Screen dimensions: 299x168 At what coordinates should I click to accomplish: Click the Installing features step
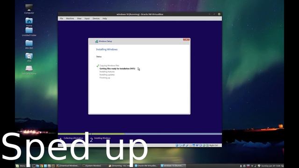pyautogui.click(x=107, y=71)
